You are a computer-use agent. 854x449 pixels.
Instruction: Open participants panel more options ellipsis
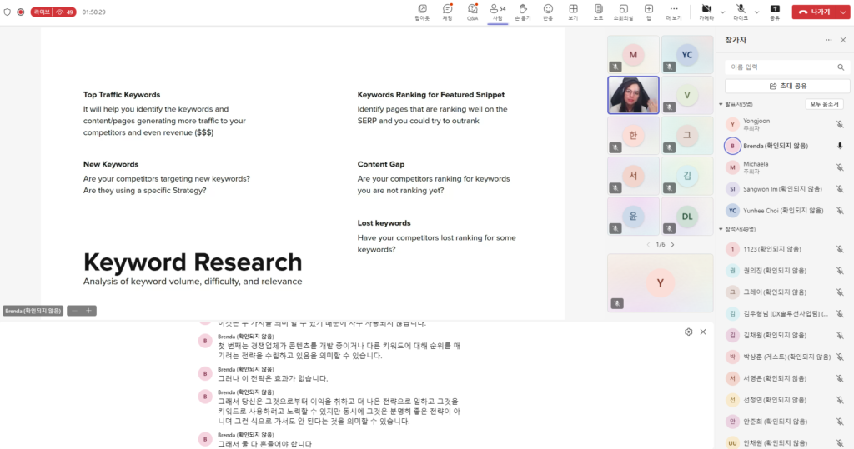click(x=828, y=40)
